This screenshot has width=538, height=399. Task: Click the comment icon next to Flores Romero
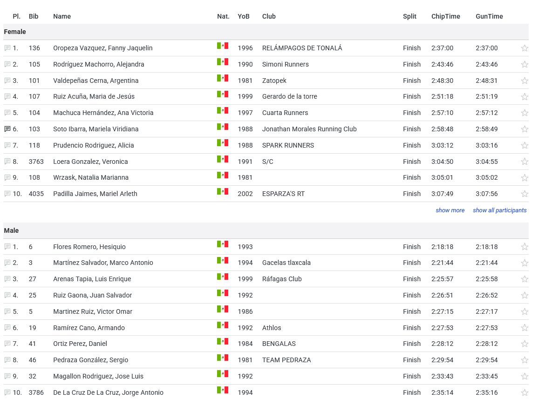click(x=7, y=247)
